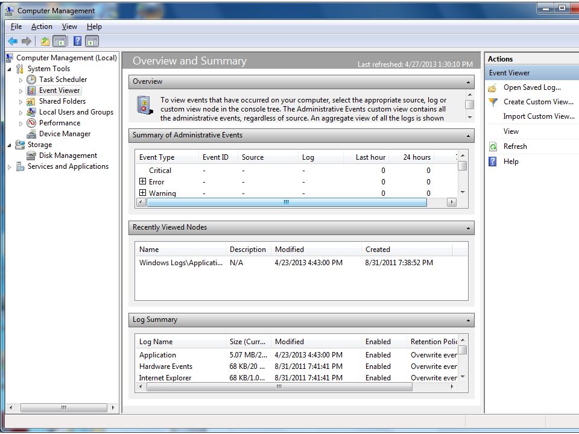Click the Computer Management (Local) root icon
Screen dimensions: 579x434
10,58
